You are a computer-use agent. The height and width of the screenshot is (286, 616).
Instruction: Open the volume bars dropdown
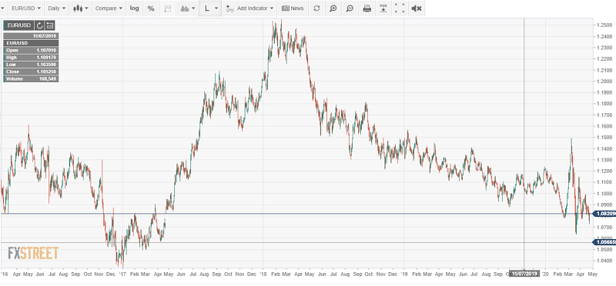187,8
